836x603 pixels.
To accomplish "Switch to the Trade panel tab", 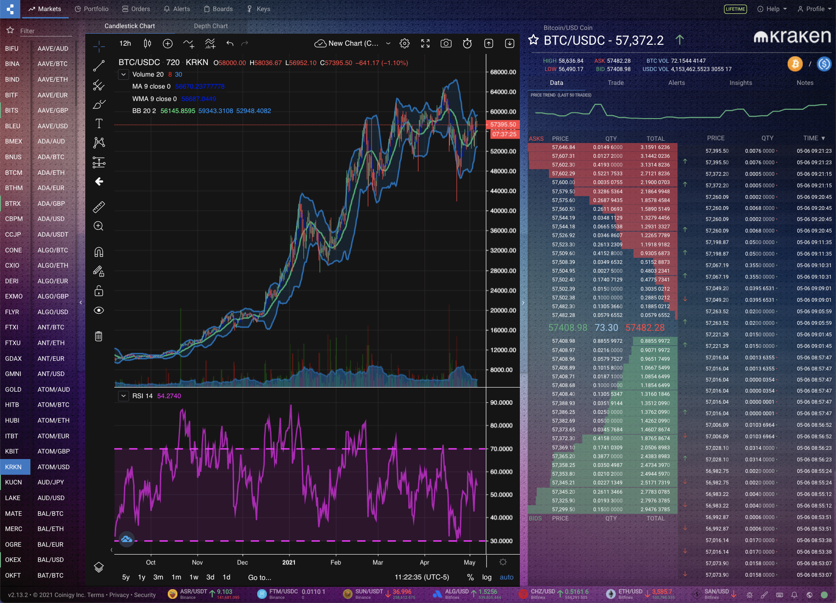I will pos(616,83).
